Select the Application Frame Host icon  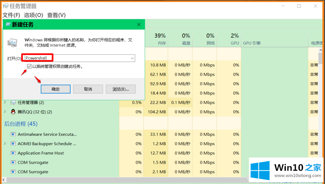coord(13,153)
